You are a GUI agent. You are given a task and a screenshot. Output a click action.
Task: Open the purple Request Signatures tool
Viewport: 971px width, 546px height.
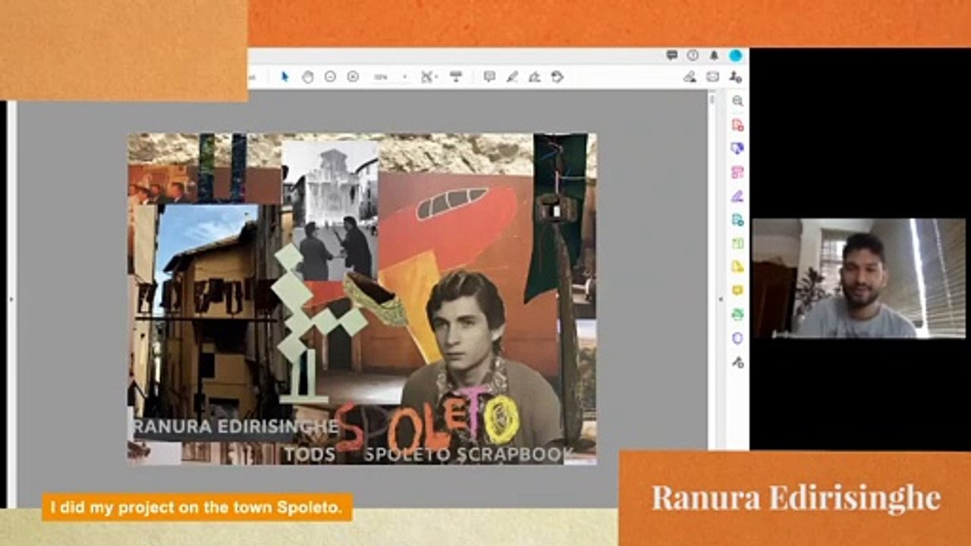(737, 196)
